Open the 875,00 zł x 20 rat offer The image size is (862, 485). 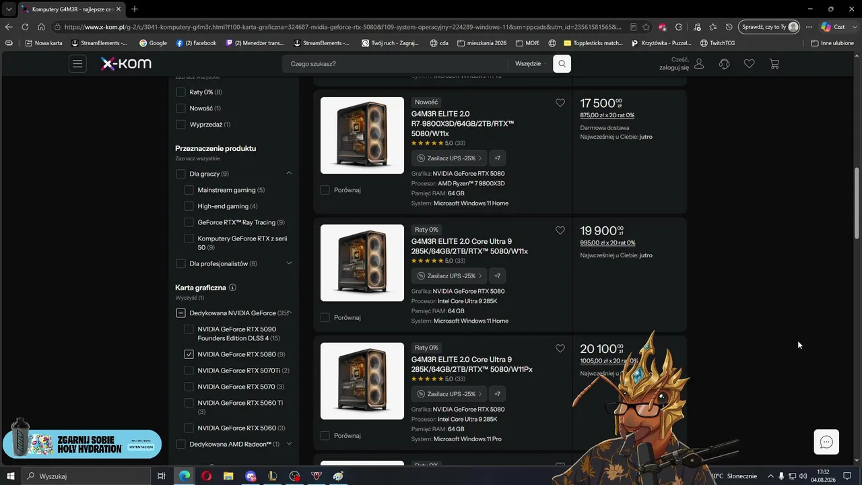point(607,115)
